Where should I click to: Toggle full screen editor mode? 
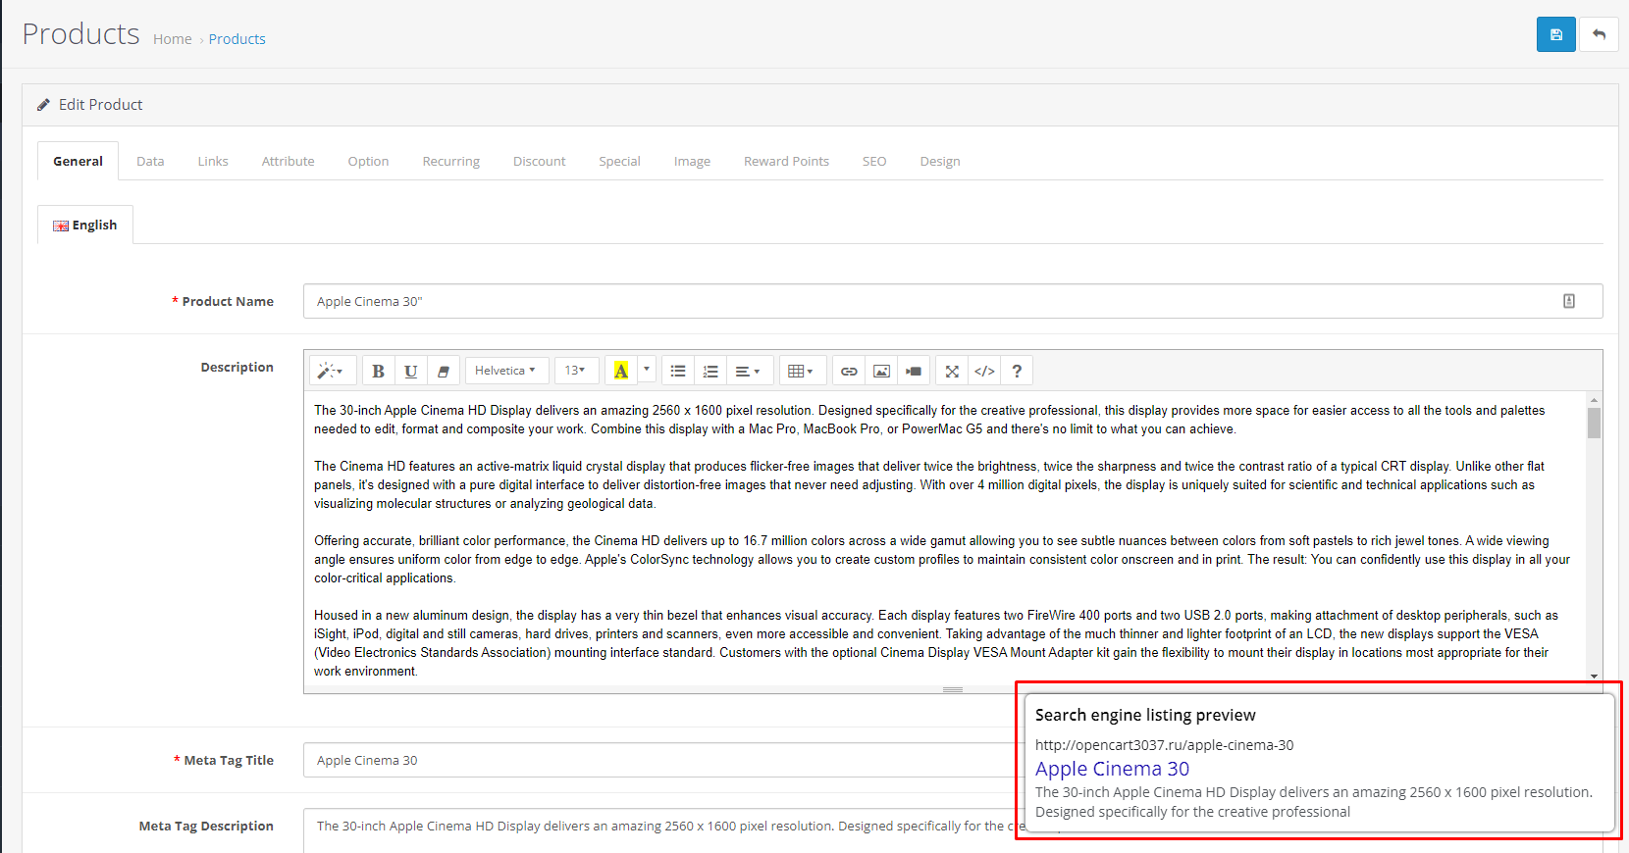[x=952, y=371]
